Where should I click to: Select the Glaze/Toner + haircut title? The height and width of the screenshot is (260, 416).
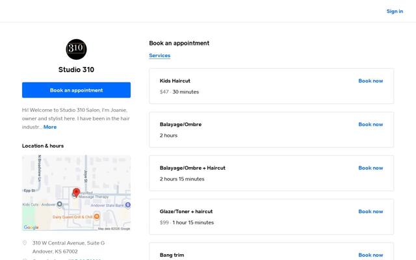pos(186,211)
